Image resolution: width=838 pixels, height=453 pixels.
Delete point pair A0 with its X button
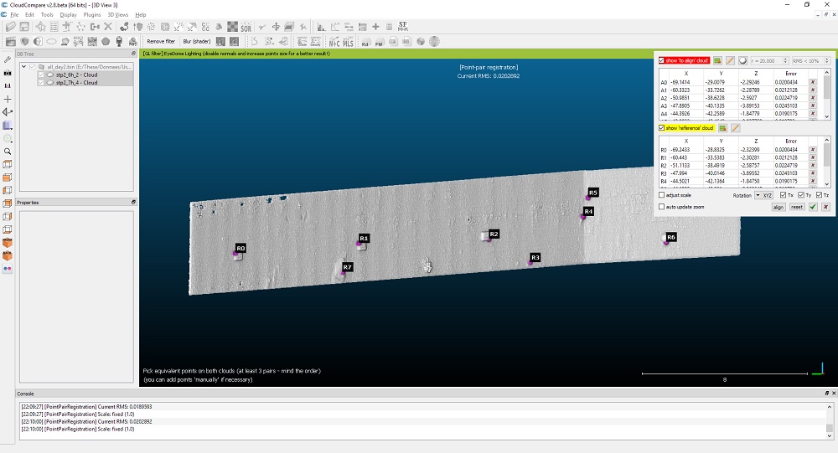(813, 83)
